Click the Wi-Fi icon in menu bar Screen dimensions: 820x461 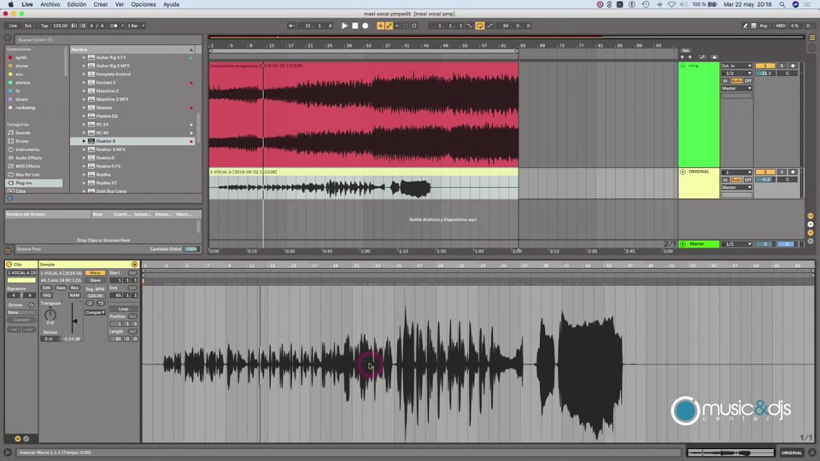coord(671,4)
